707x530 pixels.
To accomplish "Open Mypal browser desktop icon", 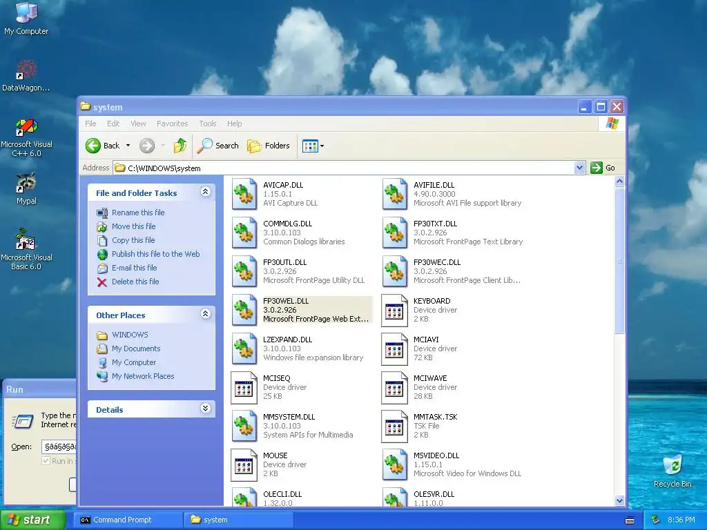I will pos(26,188).
